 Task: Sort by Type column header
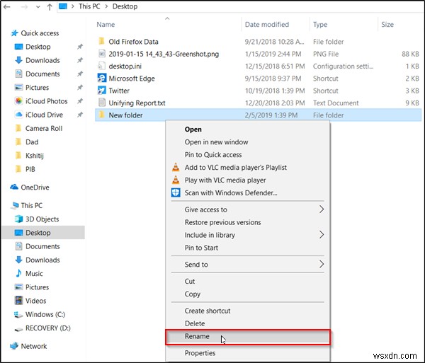(x=320, y=24)
